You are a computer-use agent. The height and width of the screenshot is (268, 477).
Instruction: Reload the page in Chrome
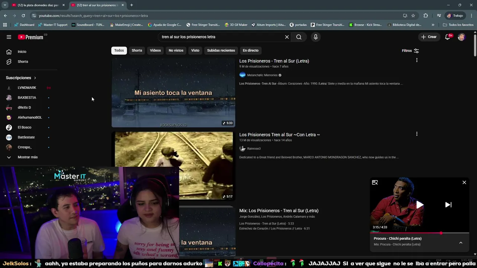[23, 16]
